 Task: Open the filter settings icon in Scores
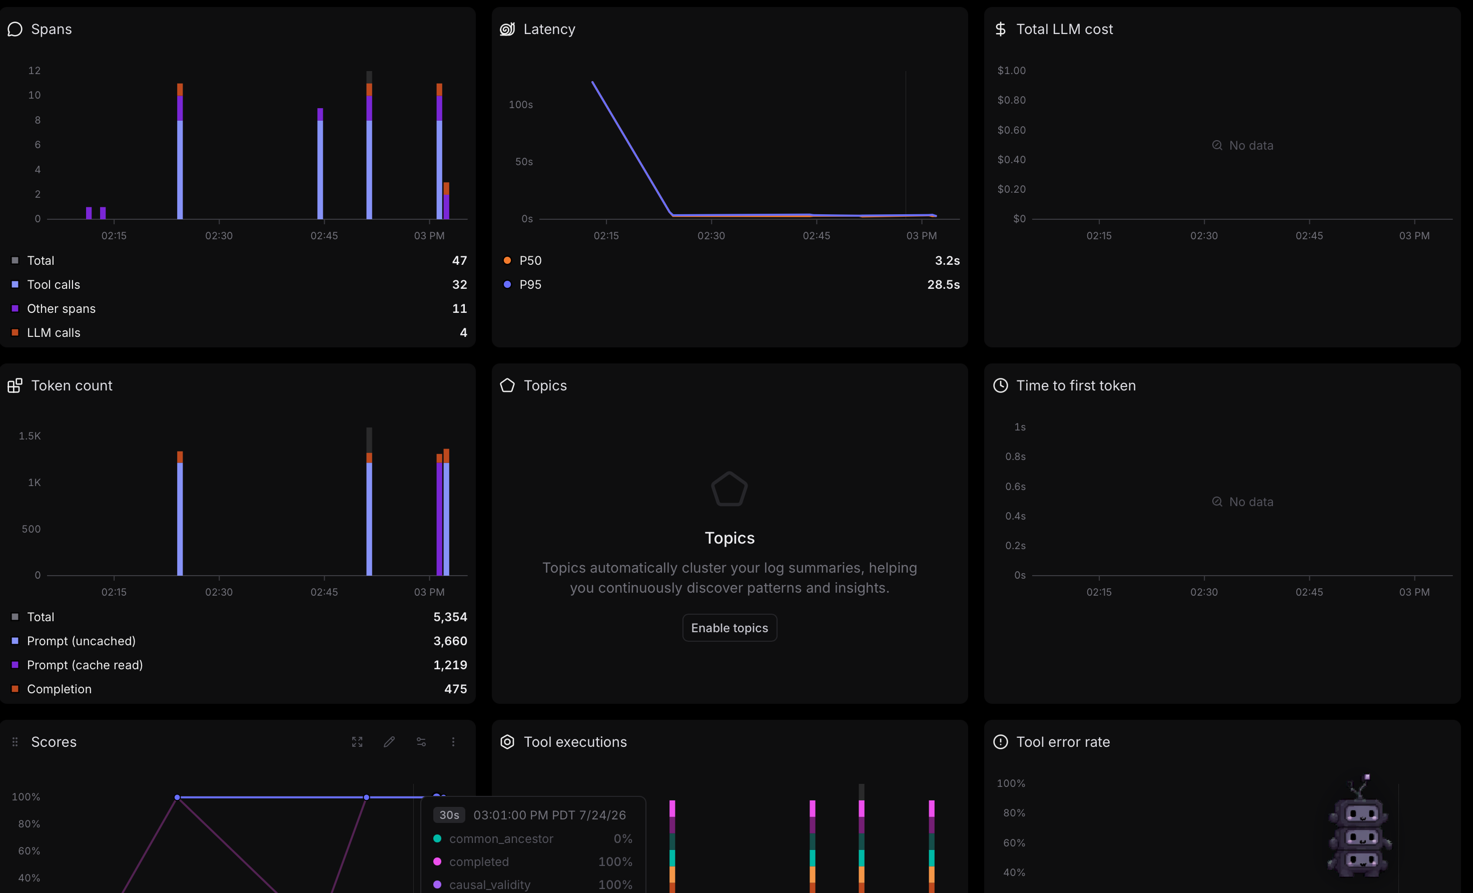click(421, 742)
